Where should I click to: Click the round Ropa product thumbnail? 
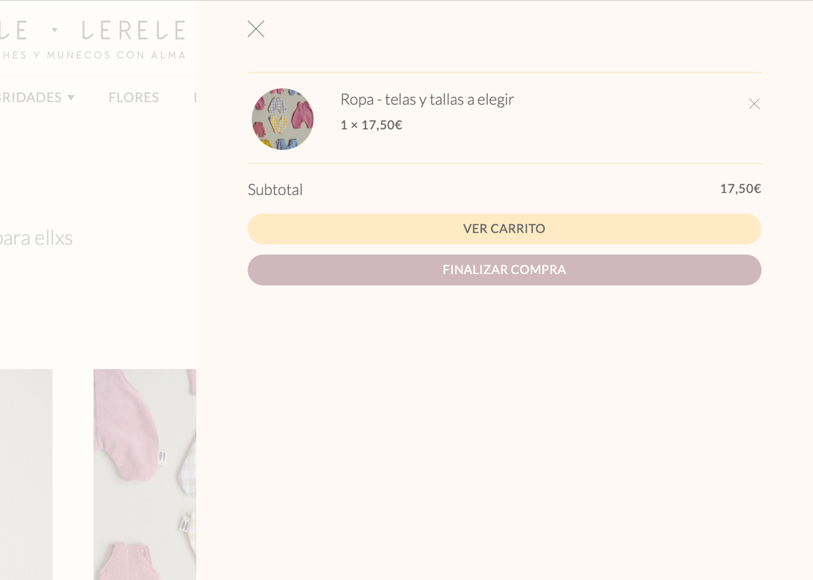pos(283,119)
